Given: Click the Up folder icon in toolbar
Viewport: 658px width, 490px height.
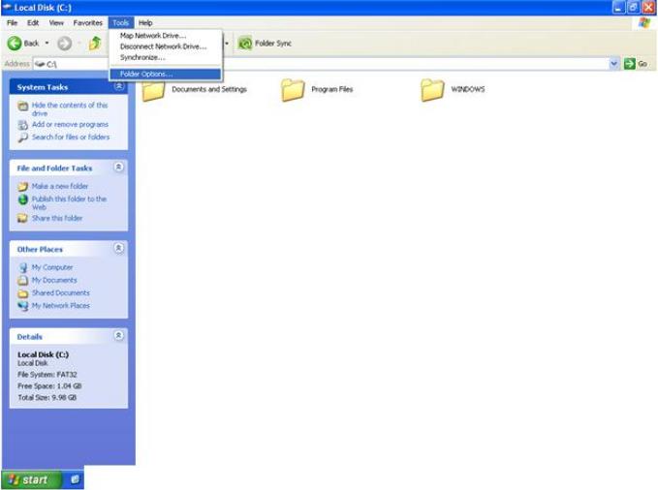Looking at the screenshot, I should pyautogui.click(x=95, y=44).
